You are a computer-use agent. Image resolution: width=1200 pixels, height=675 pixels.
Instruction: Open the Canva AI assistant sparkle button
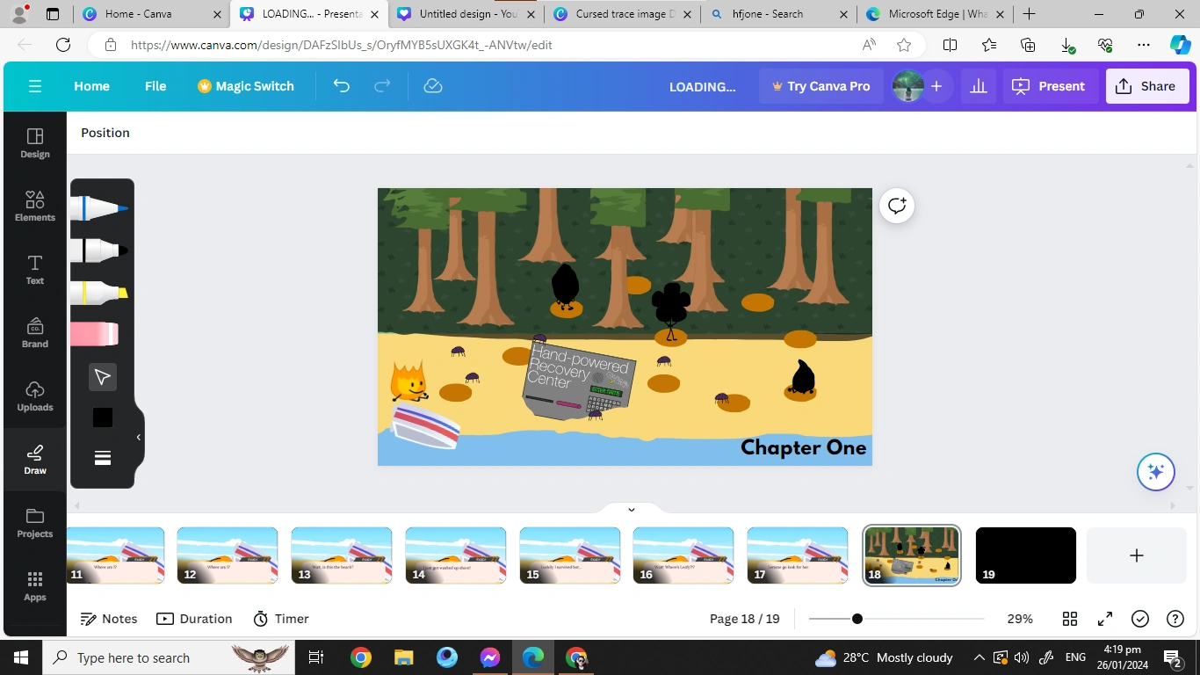(1155, 471)
